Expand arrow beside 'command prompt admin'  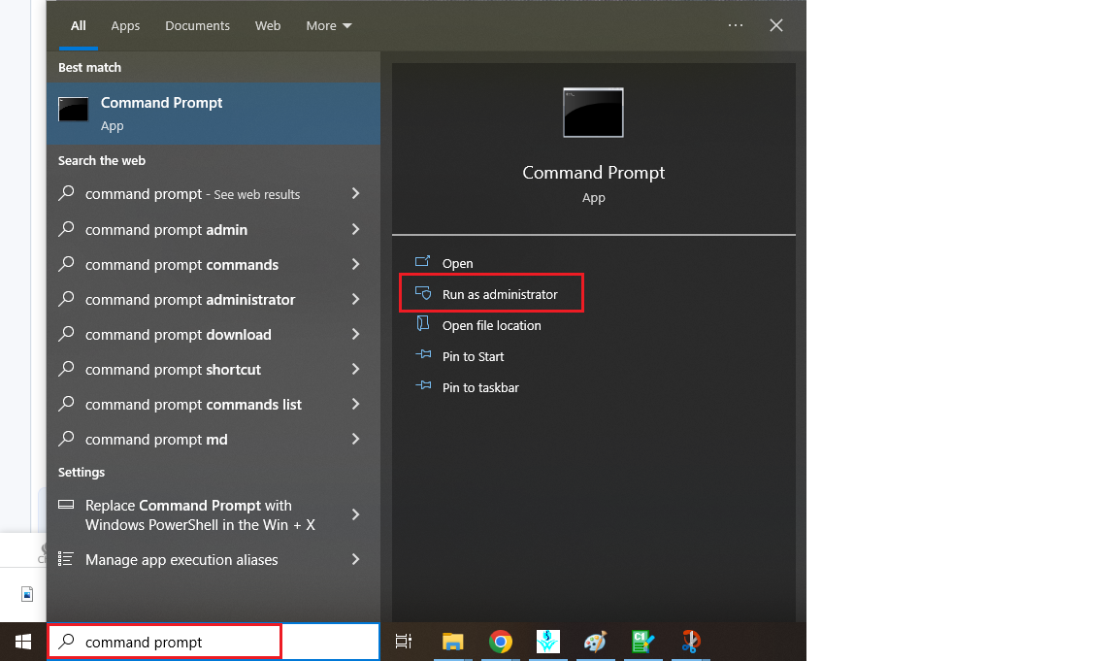(356, 230)
